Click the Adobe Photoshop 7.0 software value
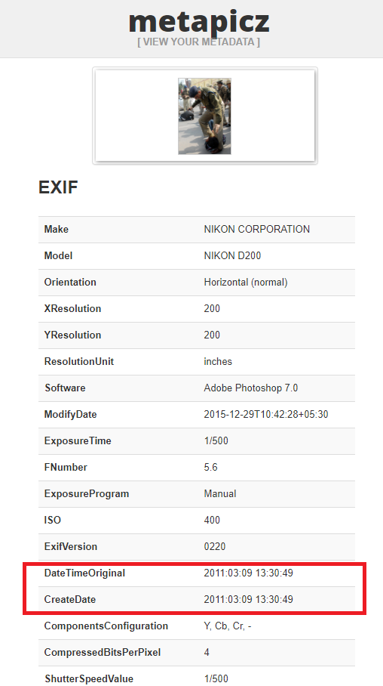The image size is (383, 686). (x=250, y=388)
